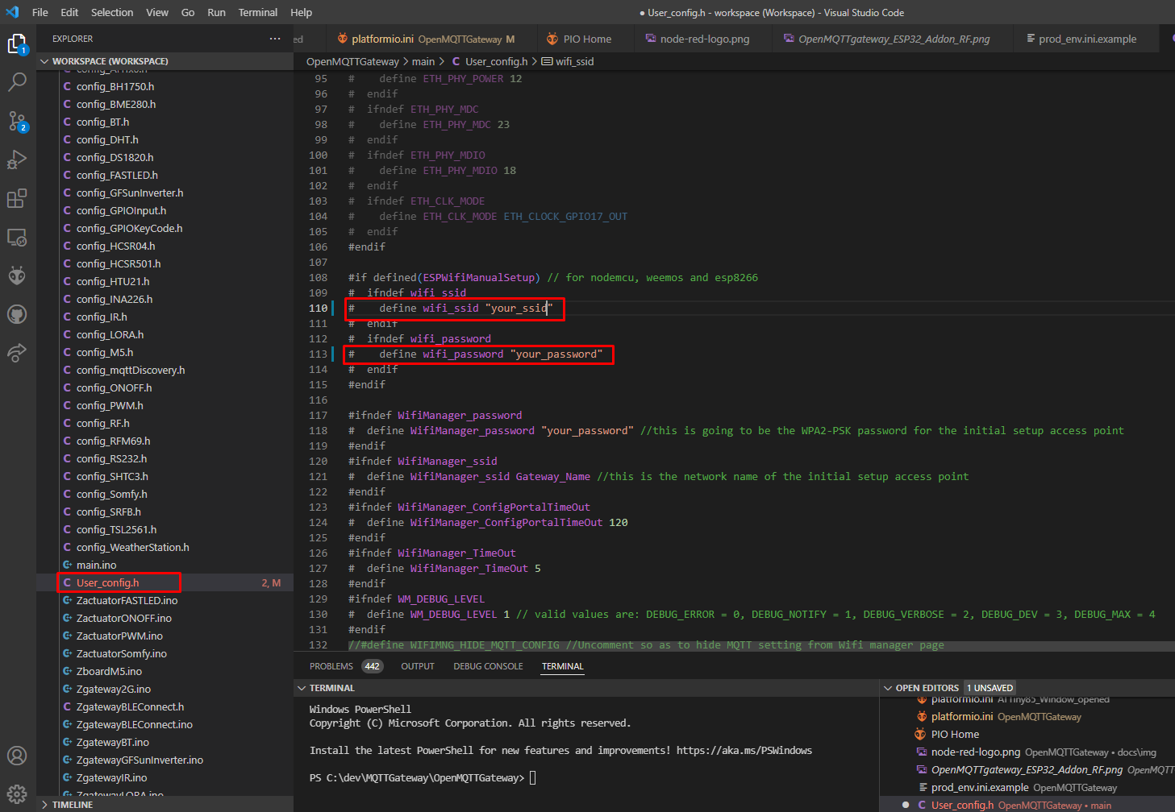Open Live Share icon in activity bar

17,353
